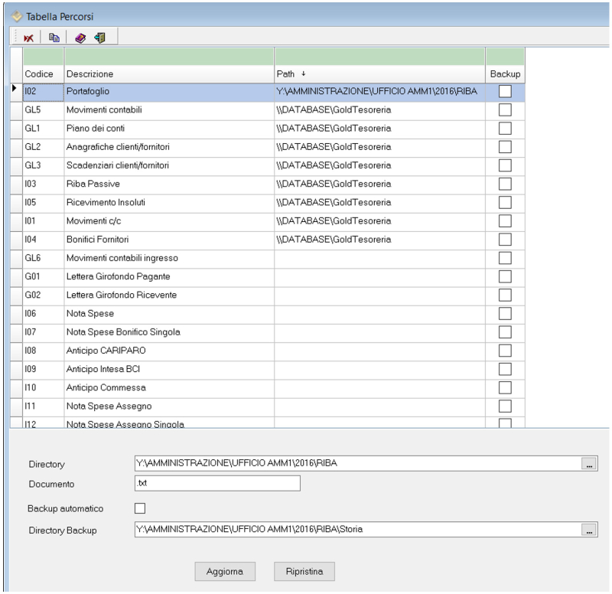Toggle Backup checkbox for Nota Spese row
The image size is (612, 594).
tap(505, 314)
